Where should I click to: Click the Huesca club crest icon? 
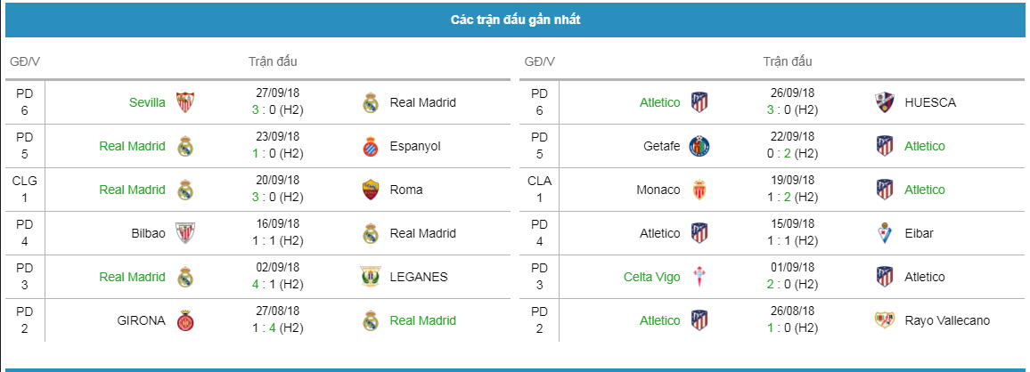point(885,102)
